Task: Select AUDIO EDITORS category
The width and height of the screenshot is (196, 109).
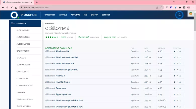Action: point(23,37)
